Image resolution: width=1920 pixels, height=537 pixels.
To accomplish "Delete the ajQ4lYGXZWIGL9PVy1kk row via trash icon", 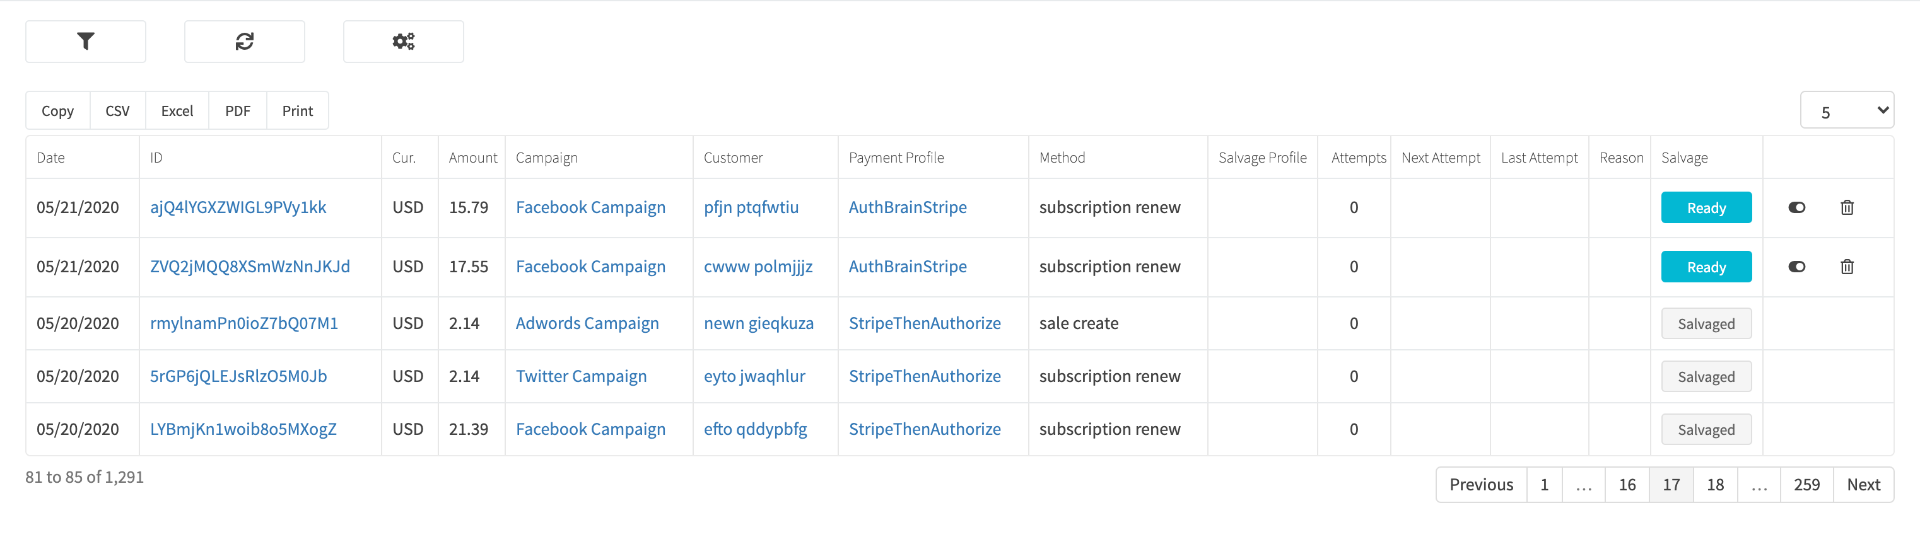I will point(1847,208).
